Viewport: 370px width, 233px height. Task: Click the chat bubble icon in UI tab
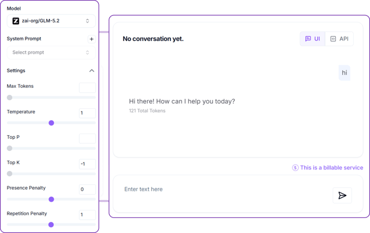(x=308, y=39)
